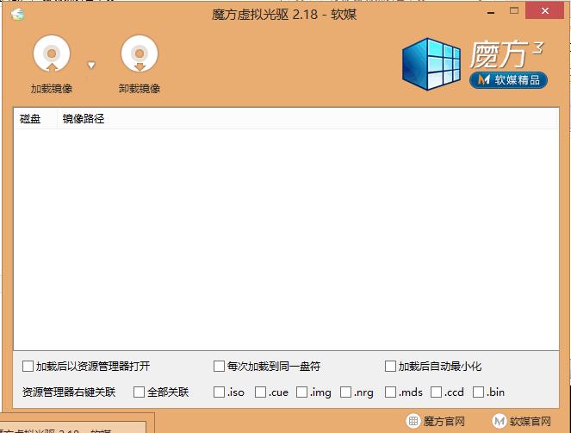
Task: Click the 资源管理器右键关联 label
Action: (x=69, y=392)
